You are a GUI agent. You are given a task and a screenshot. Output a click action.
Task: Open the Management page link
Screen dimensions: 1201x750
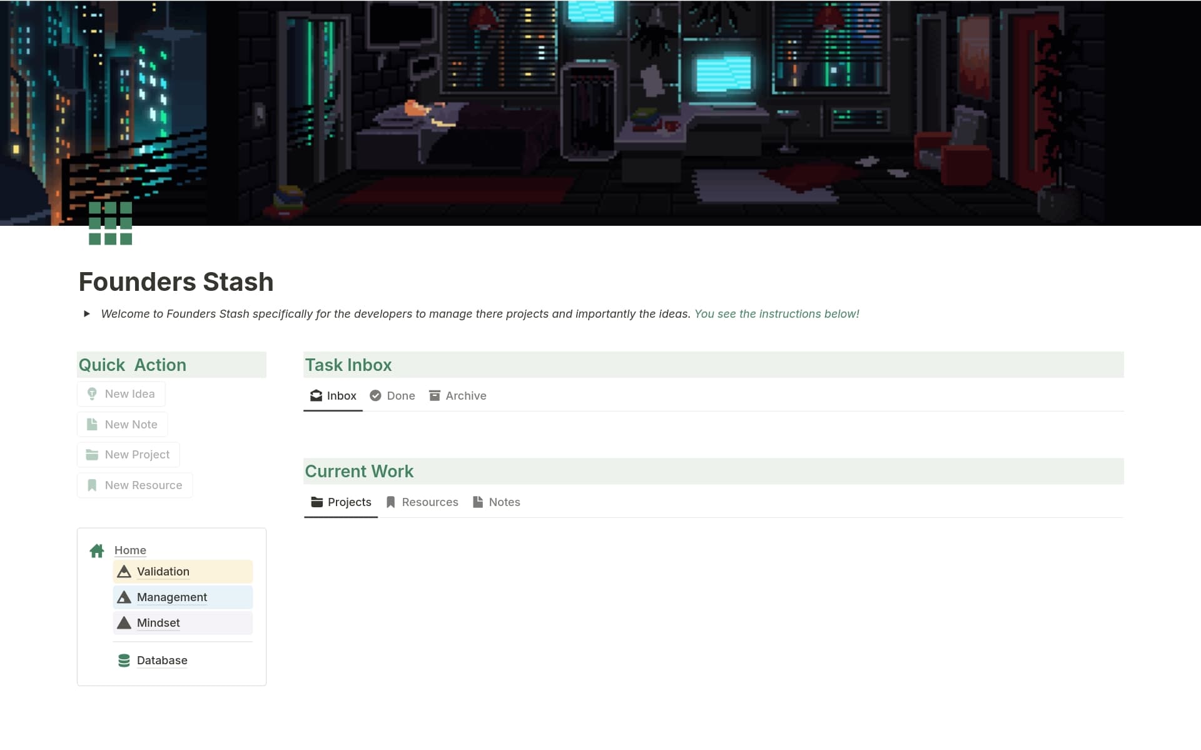[x=172, y=597]
